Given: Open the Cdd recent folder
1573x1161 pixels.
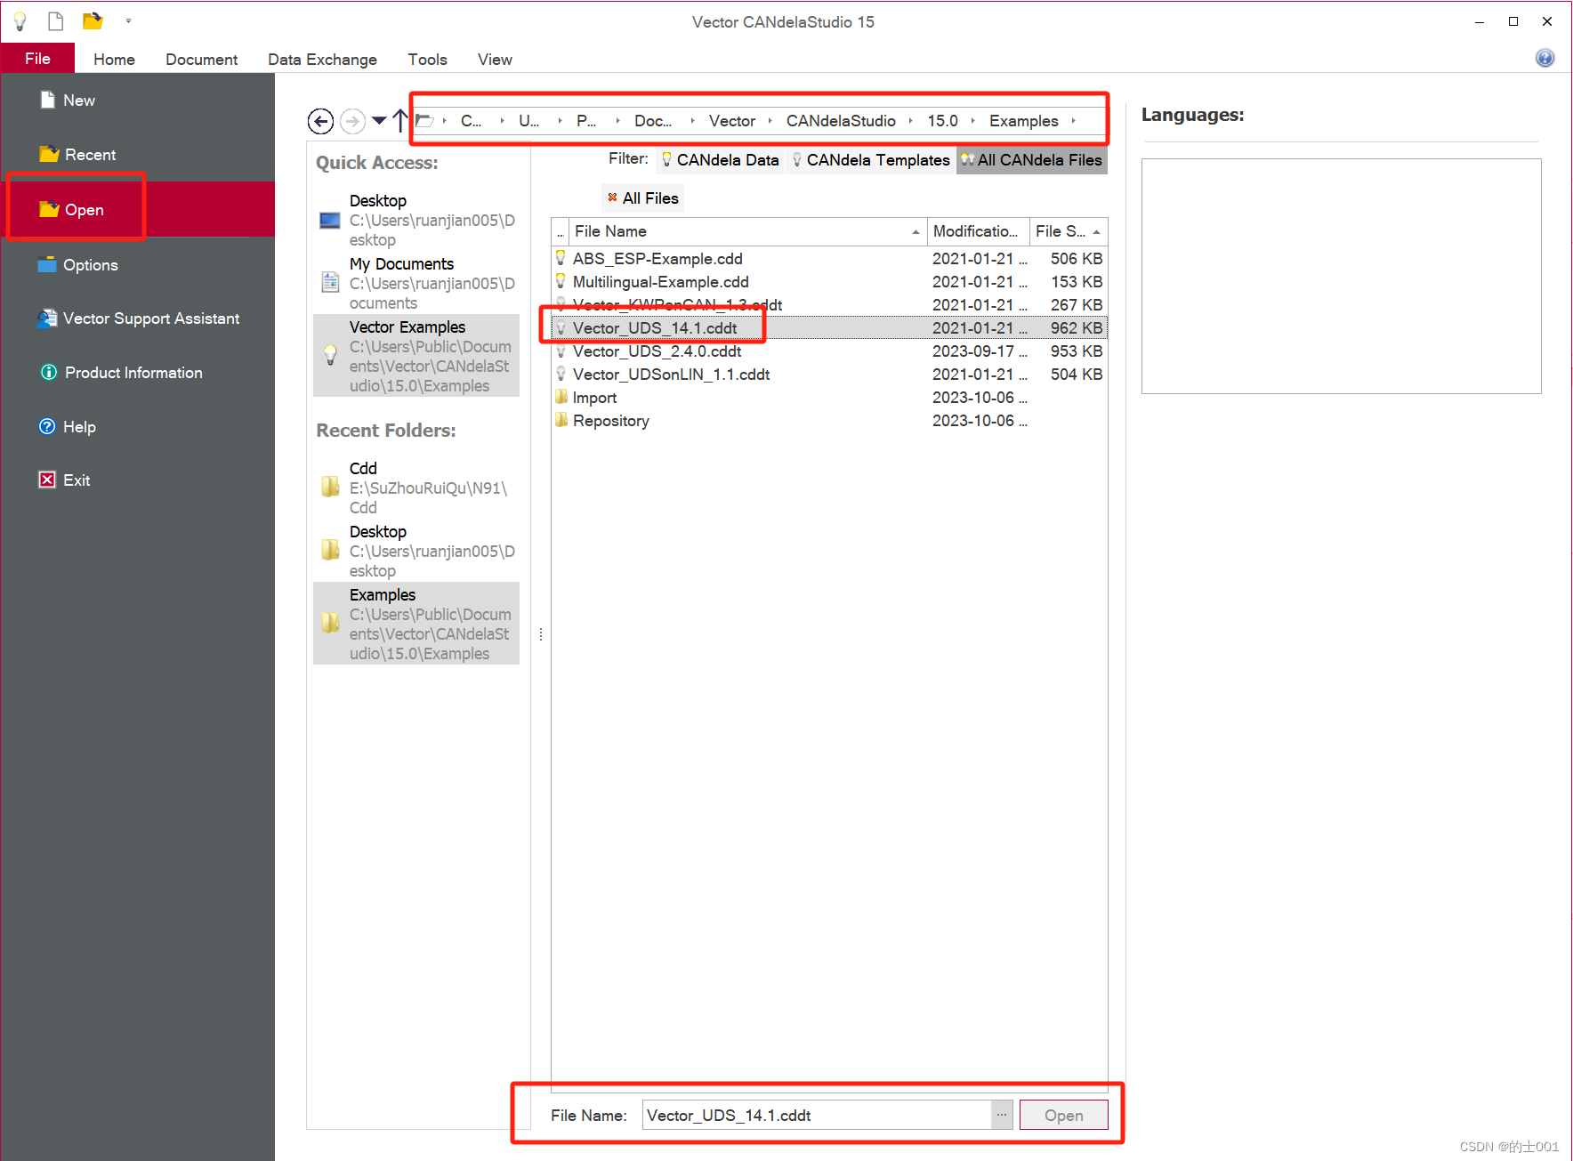Looking at the screenshot, I should tap(416, 488).
